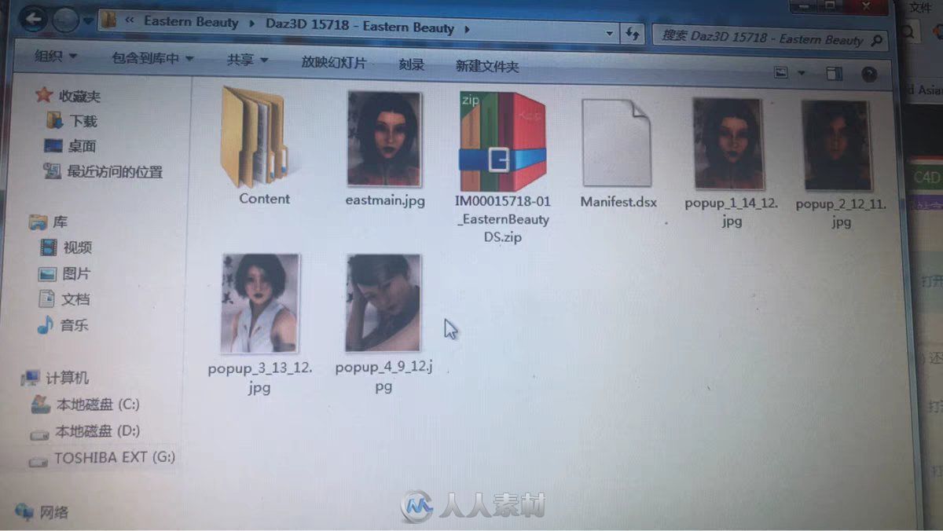Image resolution: width=943 pixels, height=531 pixels.
Task: Open 最近访问的位置 in navigation pane
Action: [115, 171]
